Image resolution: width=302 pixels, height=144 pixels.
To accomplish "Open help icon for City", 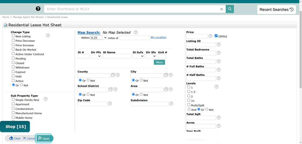I will pyautogui.click(x=171, y=75).
